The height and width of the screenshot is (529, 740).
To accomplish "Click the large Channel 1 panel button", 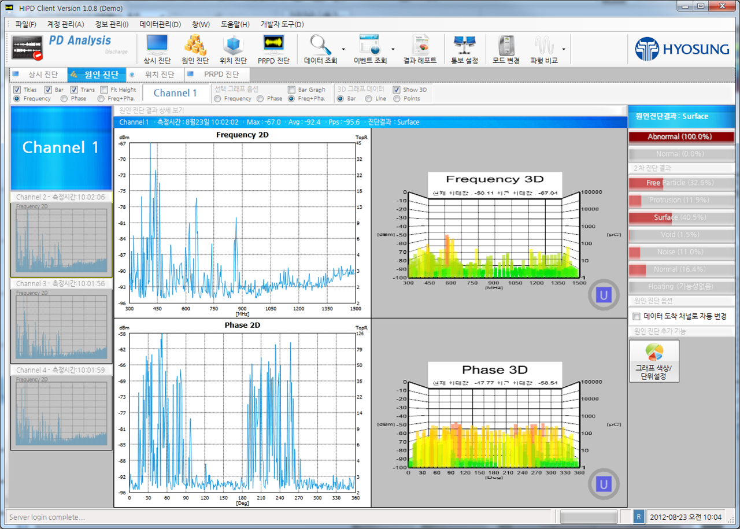I will coord(61,148).
